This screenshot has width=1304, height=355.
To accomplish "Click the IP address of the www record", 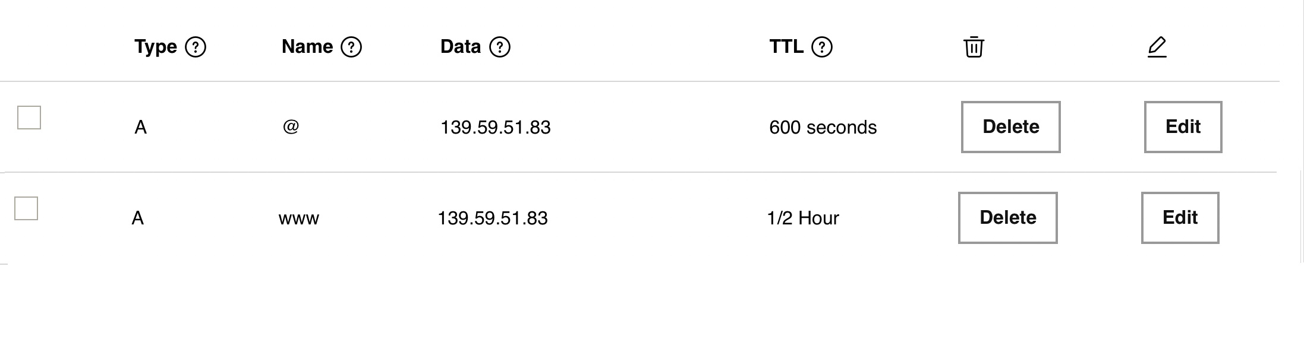I will (x=493, y=218).
